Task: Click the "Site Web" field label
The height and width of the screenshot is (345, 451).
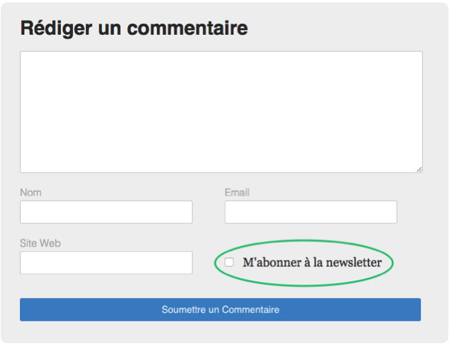Action: [40, 243]
